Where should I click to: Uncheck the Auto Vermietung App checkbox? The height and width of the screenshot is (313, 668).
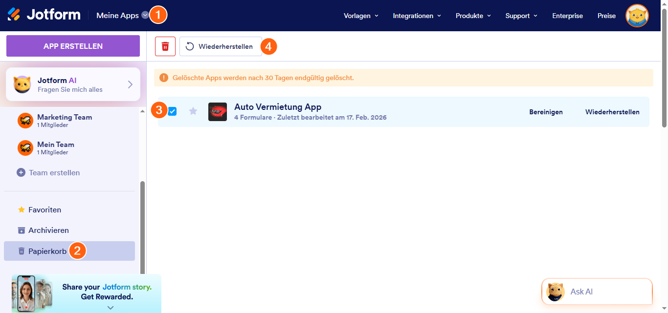(x=172, y=111)
